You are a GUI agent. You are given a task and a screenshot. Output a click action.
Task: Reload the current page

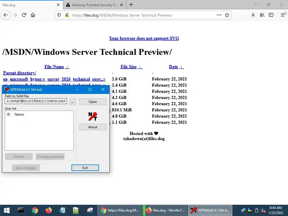tap(24, 15)
